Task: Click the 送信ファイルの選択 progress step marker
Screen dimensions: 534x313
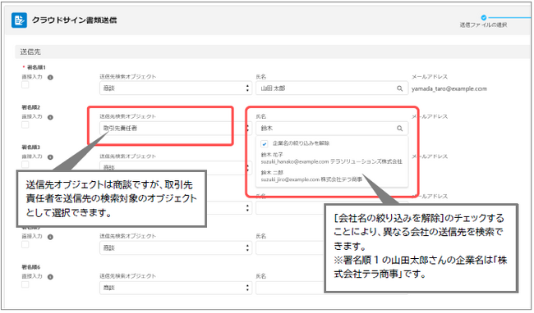Action: point(484,17)
